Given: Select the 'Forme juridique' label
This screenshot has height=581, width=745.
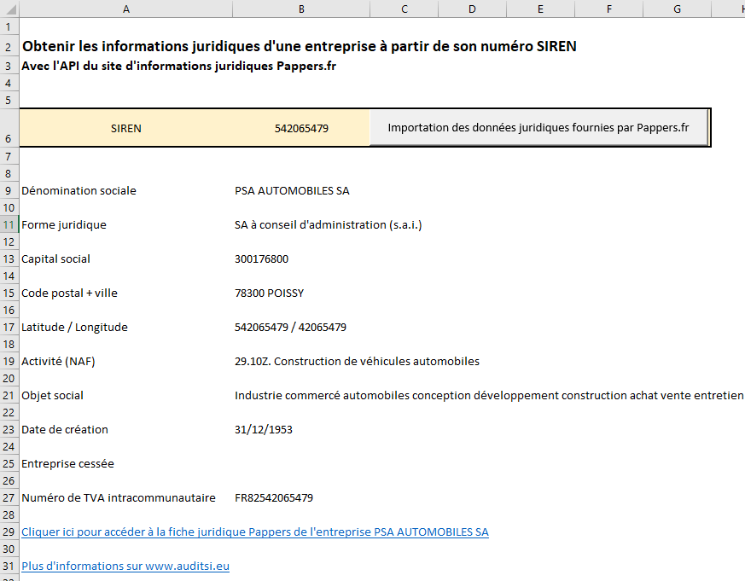Looking at the screenshot, I should coord(64,224).
